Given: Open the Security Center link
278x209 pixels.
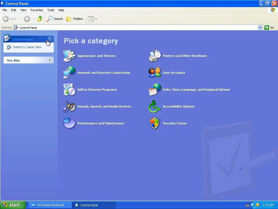Looking at the screenshot, I should [x=175, y=123].
